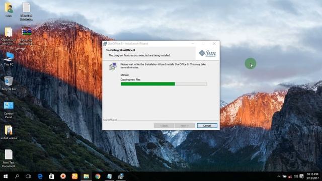Viewport: 322px width, 181px height.
Task: Open the Action Center notifications icon
Action: [301, 176]
